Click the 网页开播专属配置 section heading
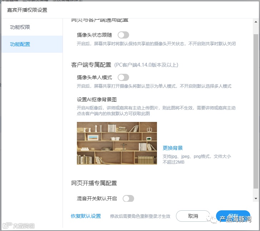This screenshot has width=260, height=231. tap(94, 183)
